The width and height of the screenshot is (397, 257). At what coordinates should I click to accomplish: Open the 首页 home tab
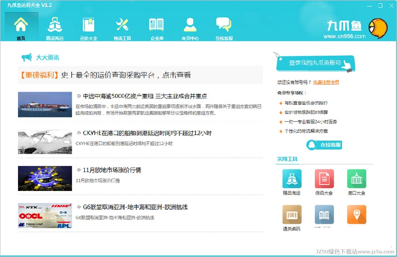point(21,27)
